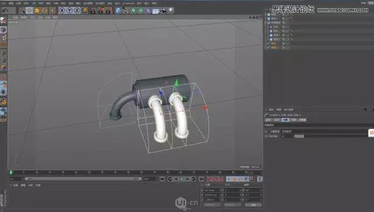
Task: Toggle the Y axis lock
Action: click(70, 11)
